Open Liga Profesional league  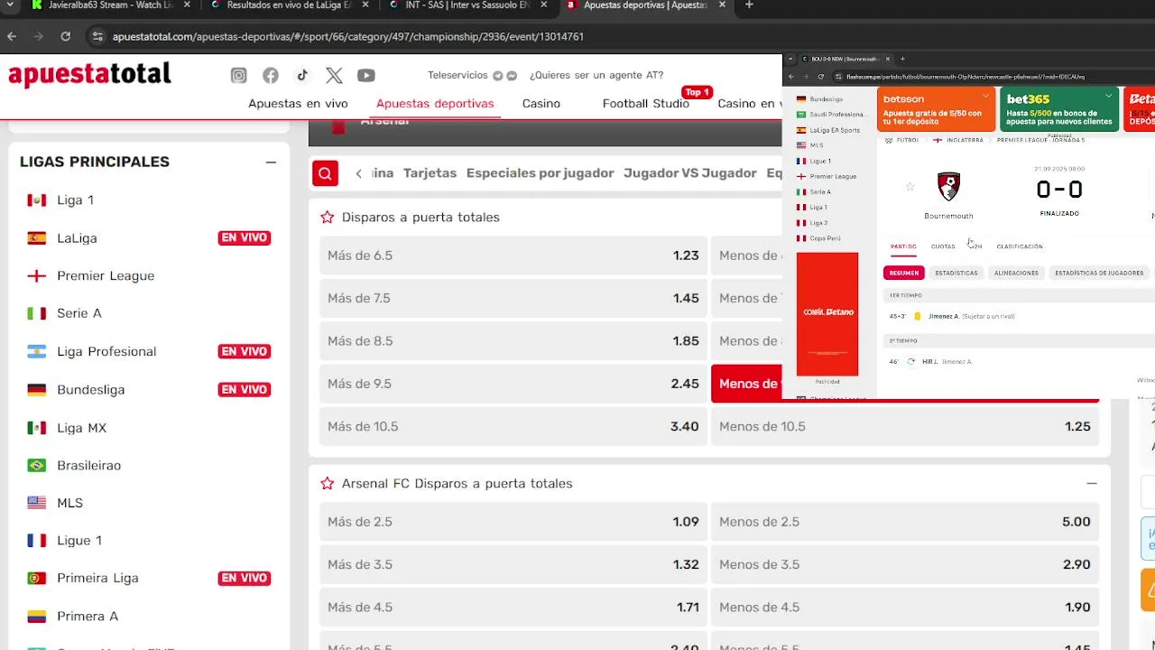(106, 351)
